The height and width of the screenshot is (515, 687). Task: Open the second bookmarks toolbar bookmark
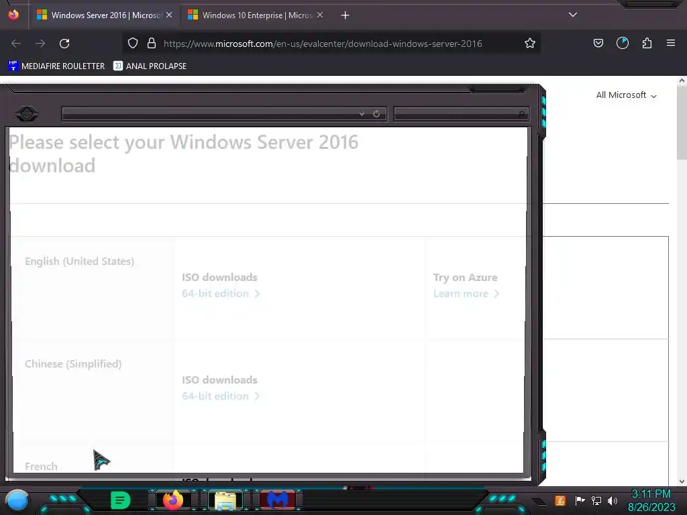(150, 66)
